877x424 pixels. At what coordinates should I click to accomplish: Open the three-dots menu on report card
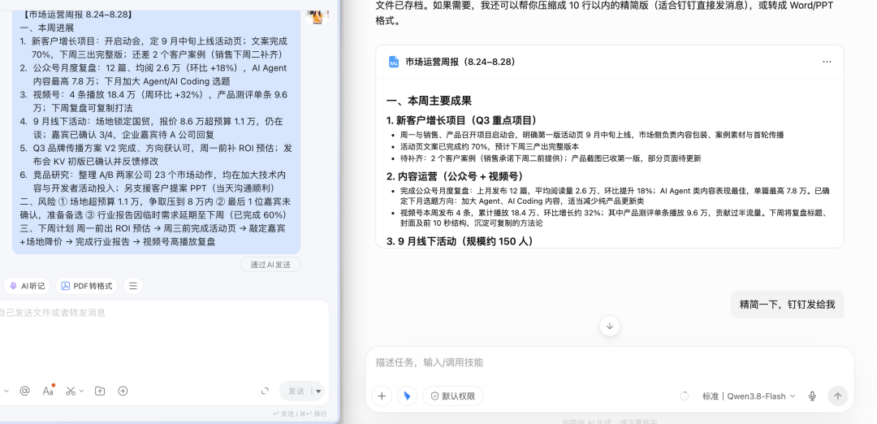click(827, 62)
